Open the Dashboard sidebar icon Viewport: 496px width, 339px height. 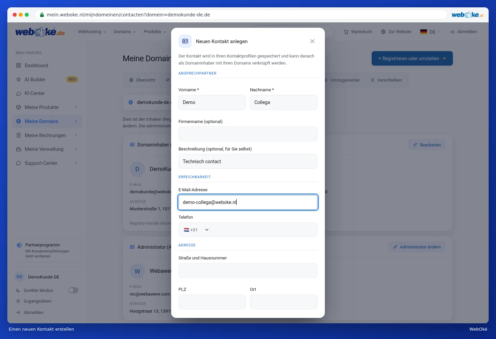[19, 66]
